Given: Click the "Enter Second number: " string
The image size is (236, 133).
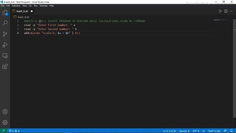Looking at the screenshot, I should click(x=55, y=29).
